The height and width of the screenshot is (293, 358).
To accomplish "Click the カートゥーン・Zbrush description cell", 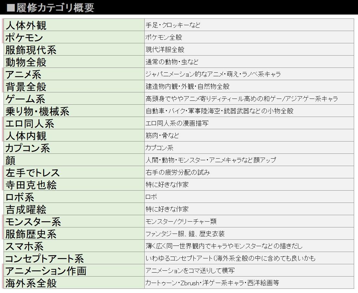I will (249, 283).
